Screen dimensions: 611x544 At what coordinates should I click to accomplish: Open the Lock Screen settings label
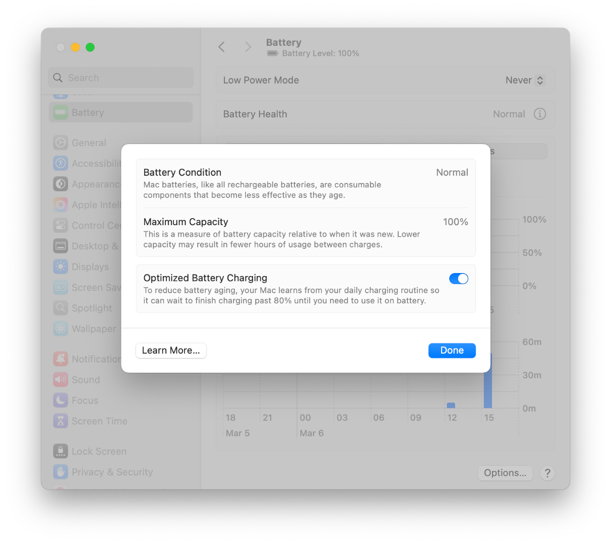[99, 451]
